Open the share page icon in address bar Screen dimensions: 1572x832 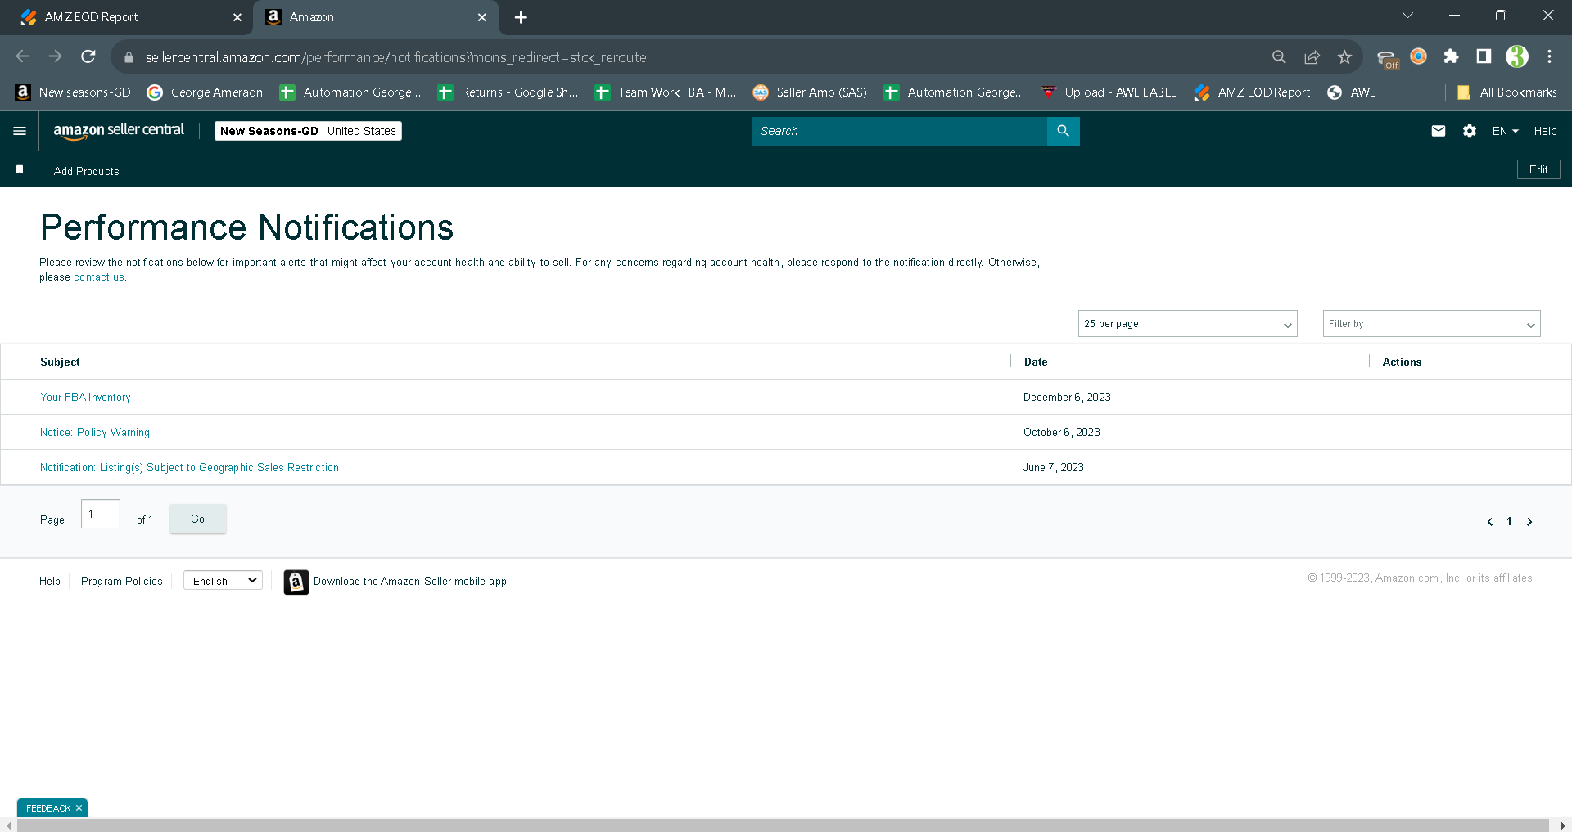[x=1312, y=56]
